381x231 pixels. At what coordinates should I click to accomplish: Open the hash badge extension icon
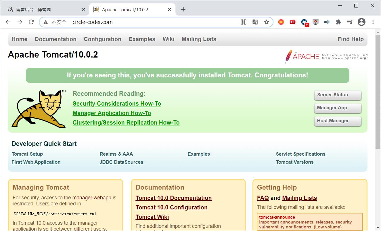point(305,22)
